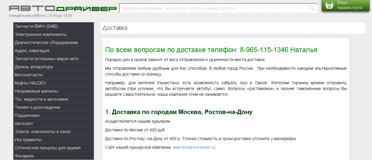Click the shopping basket icon
The image size is (372, 160).
[x=330, y=5]
